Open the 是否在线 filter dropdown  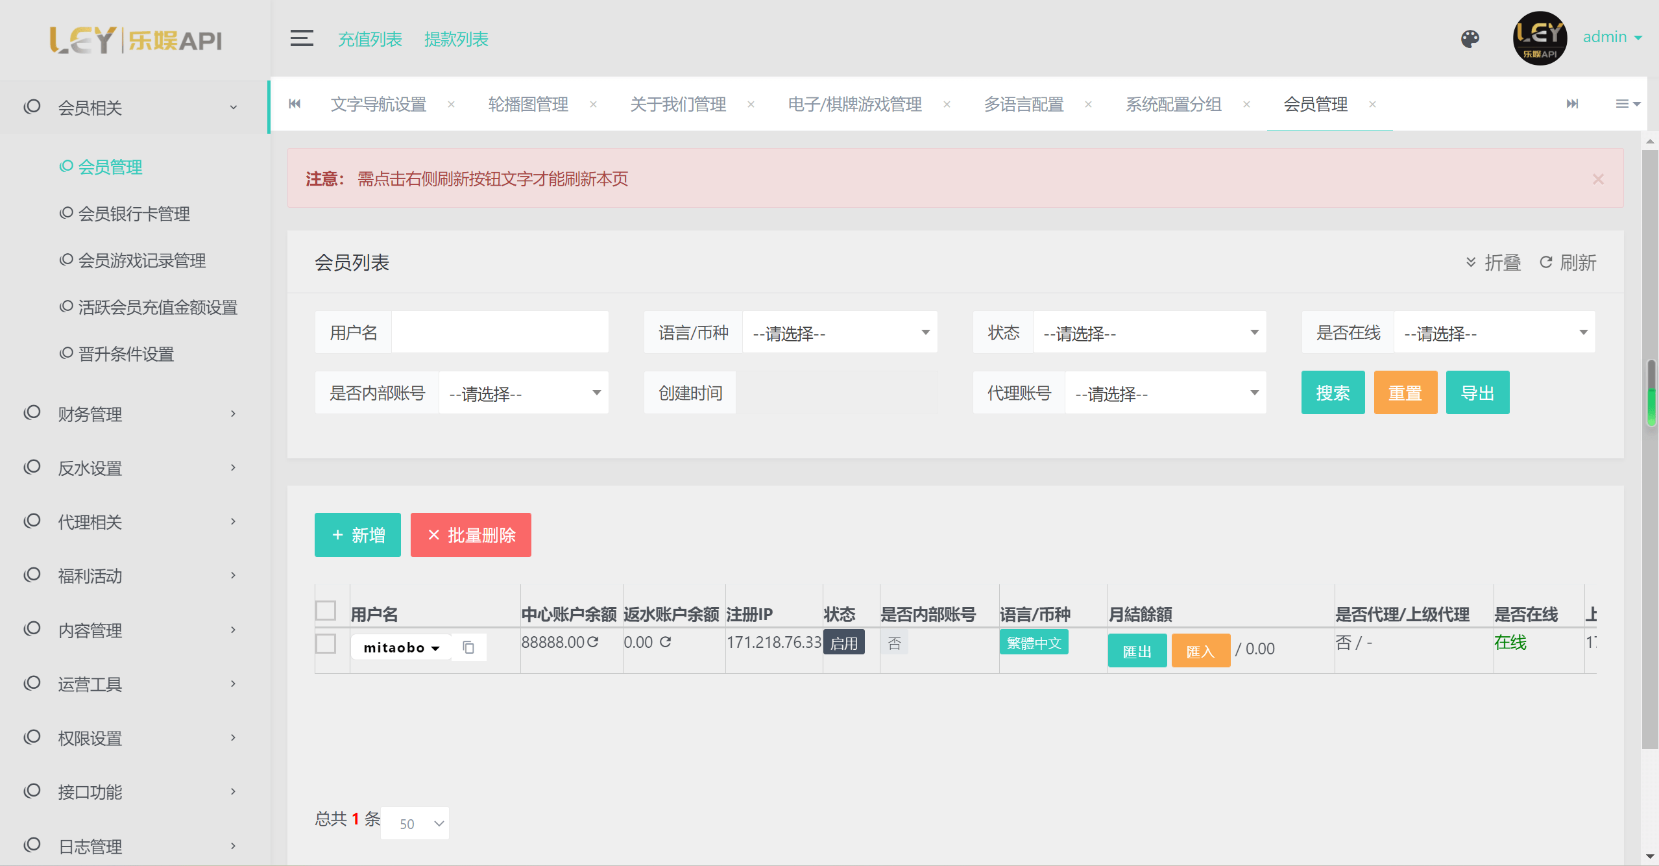tap(1494, 333)
